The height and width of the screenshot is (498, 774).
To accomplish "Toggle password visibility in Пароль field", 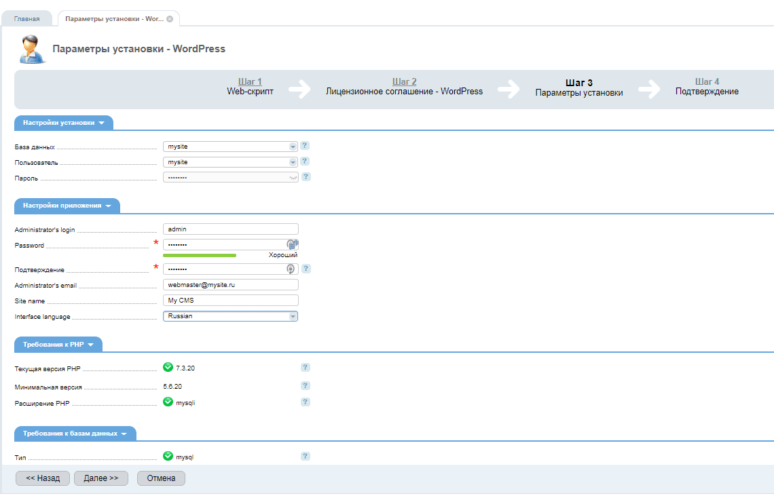I will tap(293, 178).
